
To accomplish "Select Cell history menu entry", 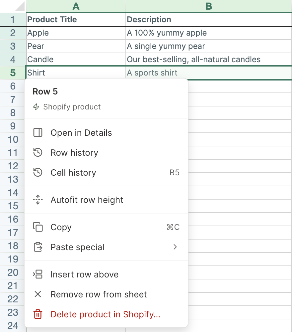I will tap(106, 173).
